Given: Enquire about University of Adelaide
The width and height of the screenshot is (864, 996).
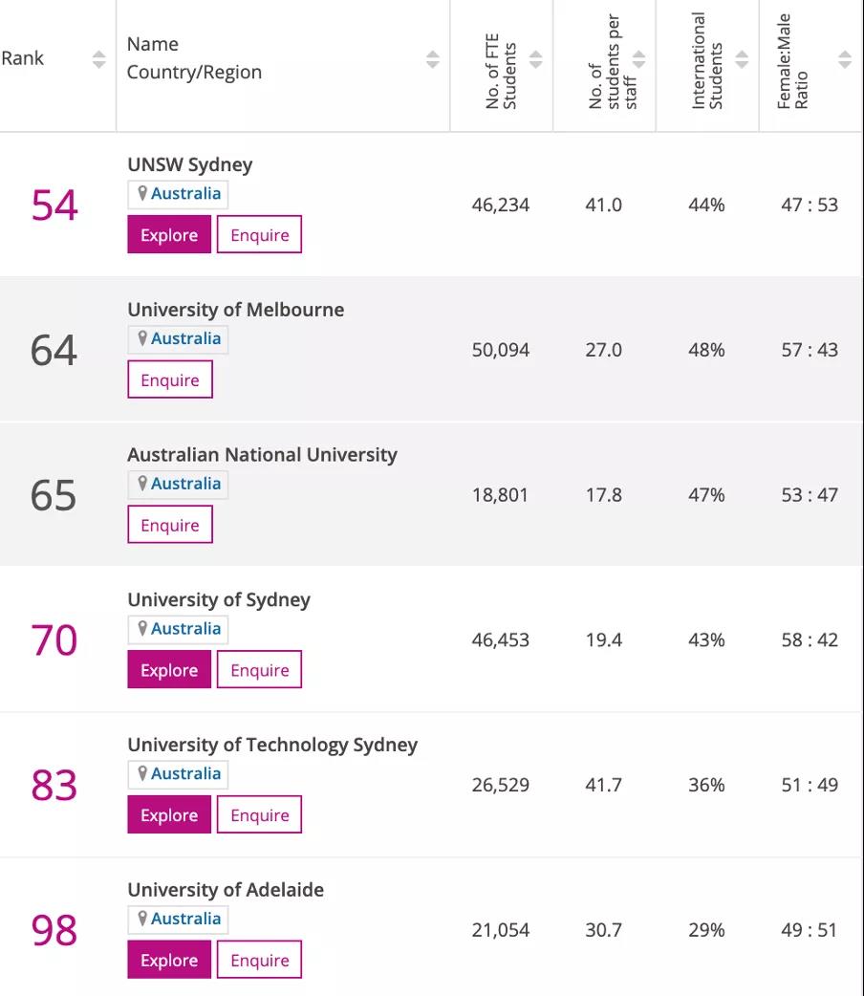Looking at the screenshot, I should tap(259, 961).
